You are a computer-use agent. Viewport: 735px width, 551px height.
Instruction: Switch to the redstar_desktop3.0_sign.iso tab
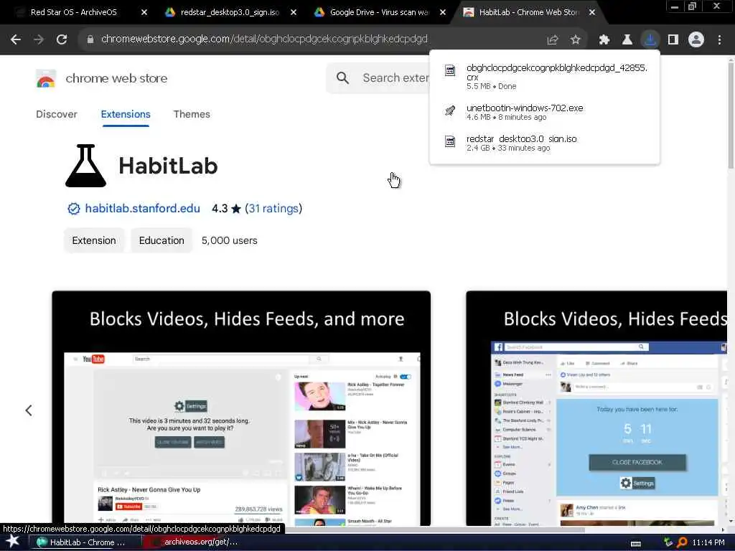pos(230,12)
